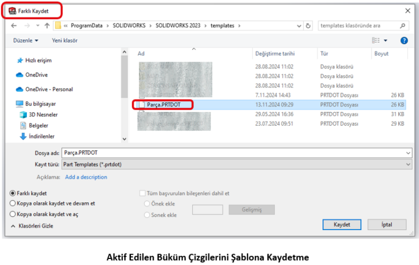
Task: Choose Kopya olarak kaydet ve aç option
Action: point(13,215)
